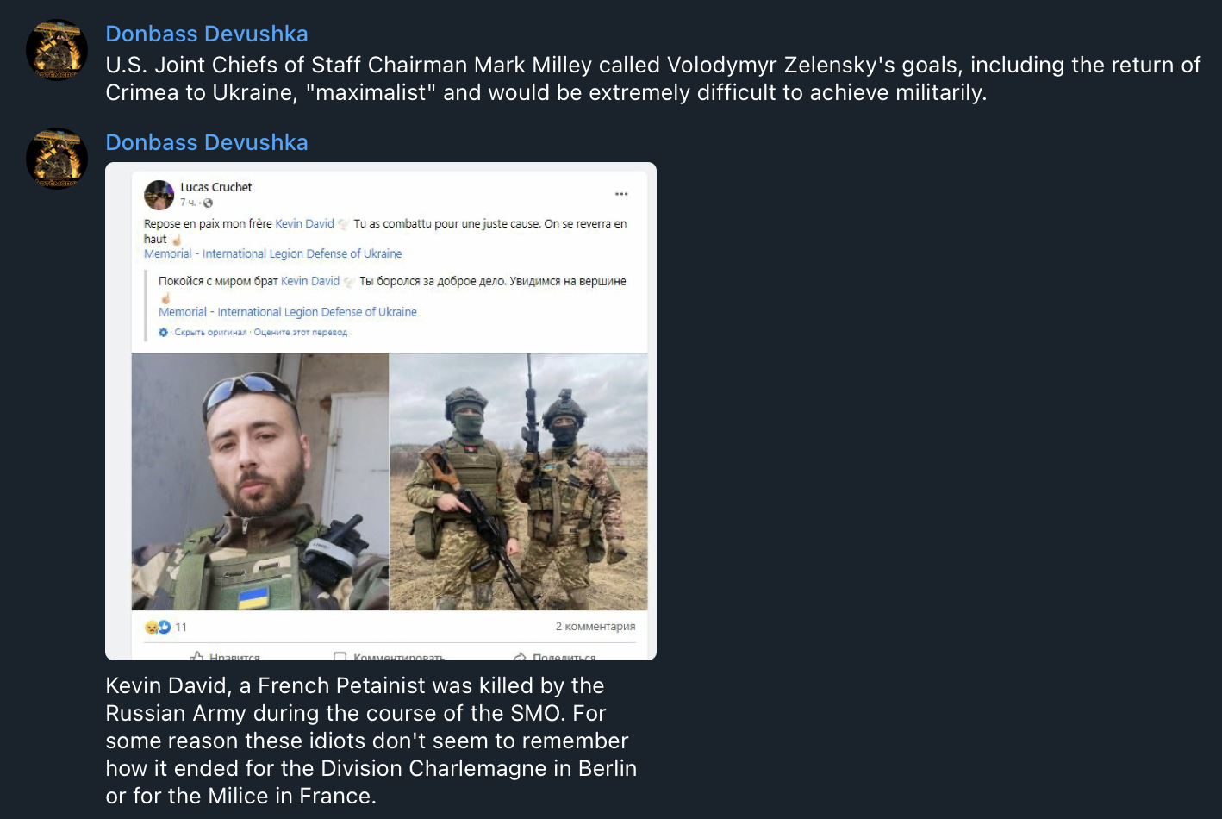Open the three-dot post options menu
Viewport: 1222px width, 819px height.
pyautogui.click(x=621, y=194)
